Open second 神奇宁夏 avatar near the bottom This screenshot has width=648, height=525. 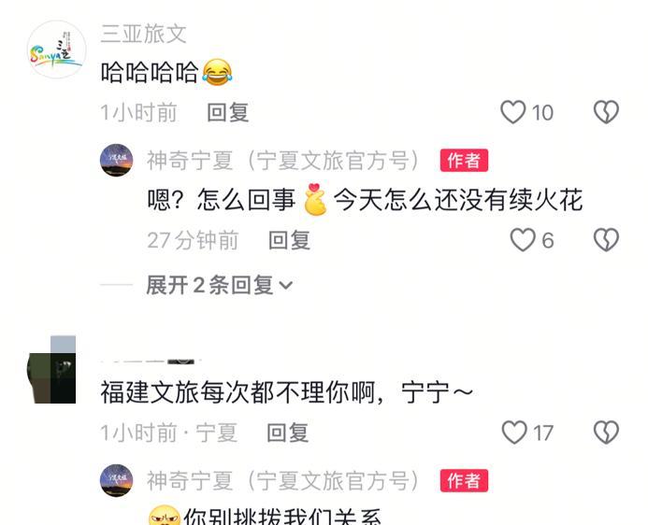[x=117, y=480]
